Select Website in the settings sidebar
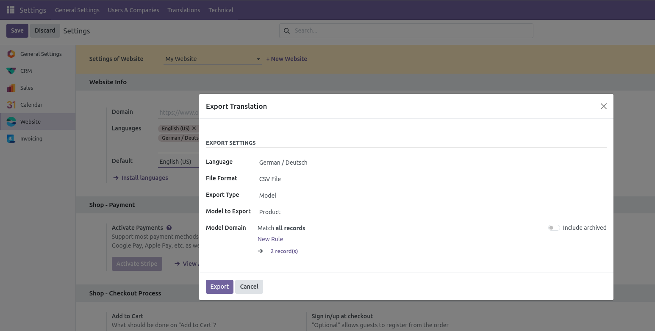Viewport: 655px width, 331px height. [x=38, y=121]
